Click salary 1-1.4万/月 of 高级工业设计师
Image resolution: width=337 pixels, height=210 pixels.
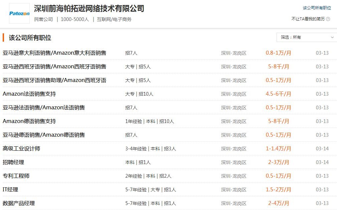pyautogui.click(x=278, y=149)
